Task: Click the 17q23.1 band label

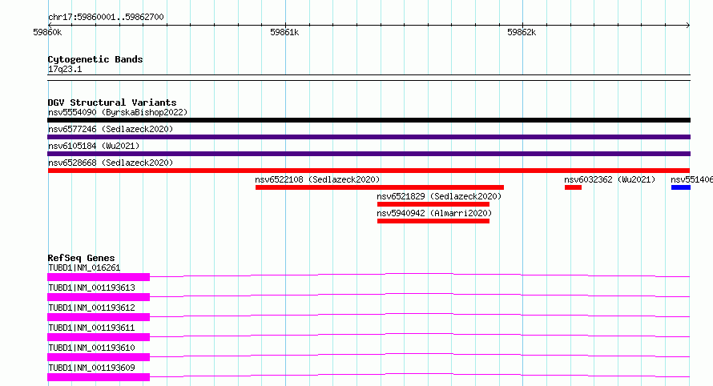Action: (65, 69)
